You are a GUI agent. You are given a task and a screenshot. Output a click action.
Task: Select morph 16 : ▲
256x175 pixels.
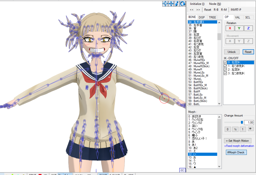pyautogui.click(x=203, y=167)
